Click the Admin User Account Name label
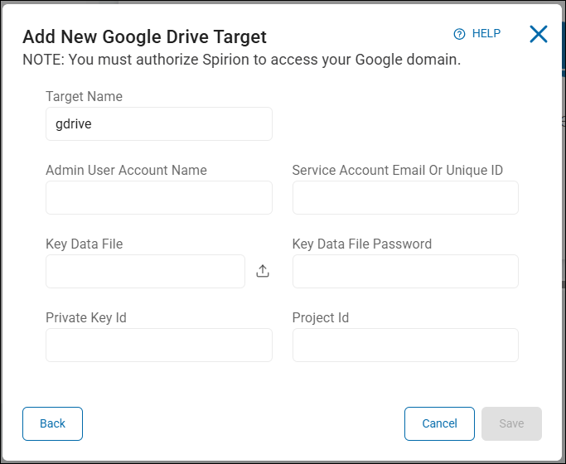This screenshot has height=464, width=566. tap(126, 171)
